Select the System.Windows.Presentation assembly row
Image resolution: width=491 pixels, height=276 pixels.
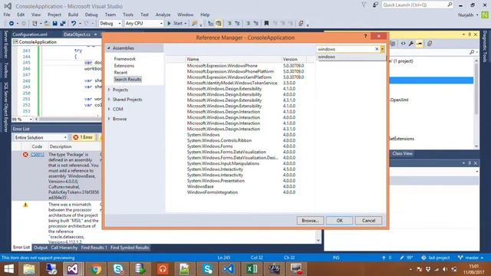(x=240, y=181)
